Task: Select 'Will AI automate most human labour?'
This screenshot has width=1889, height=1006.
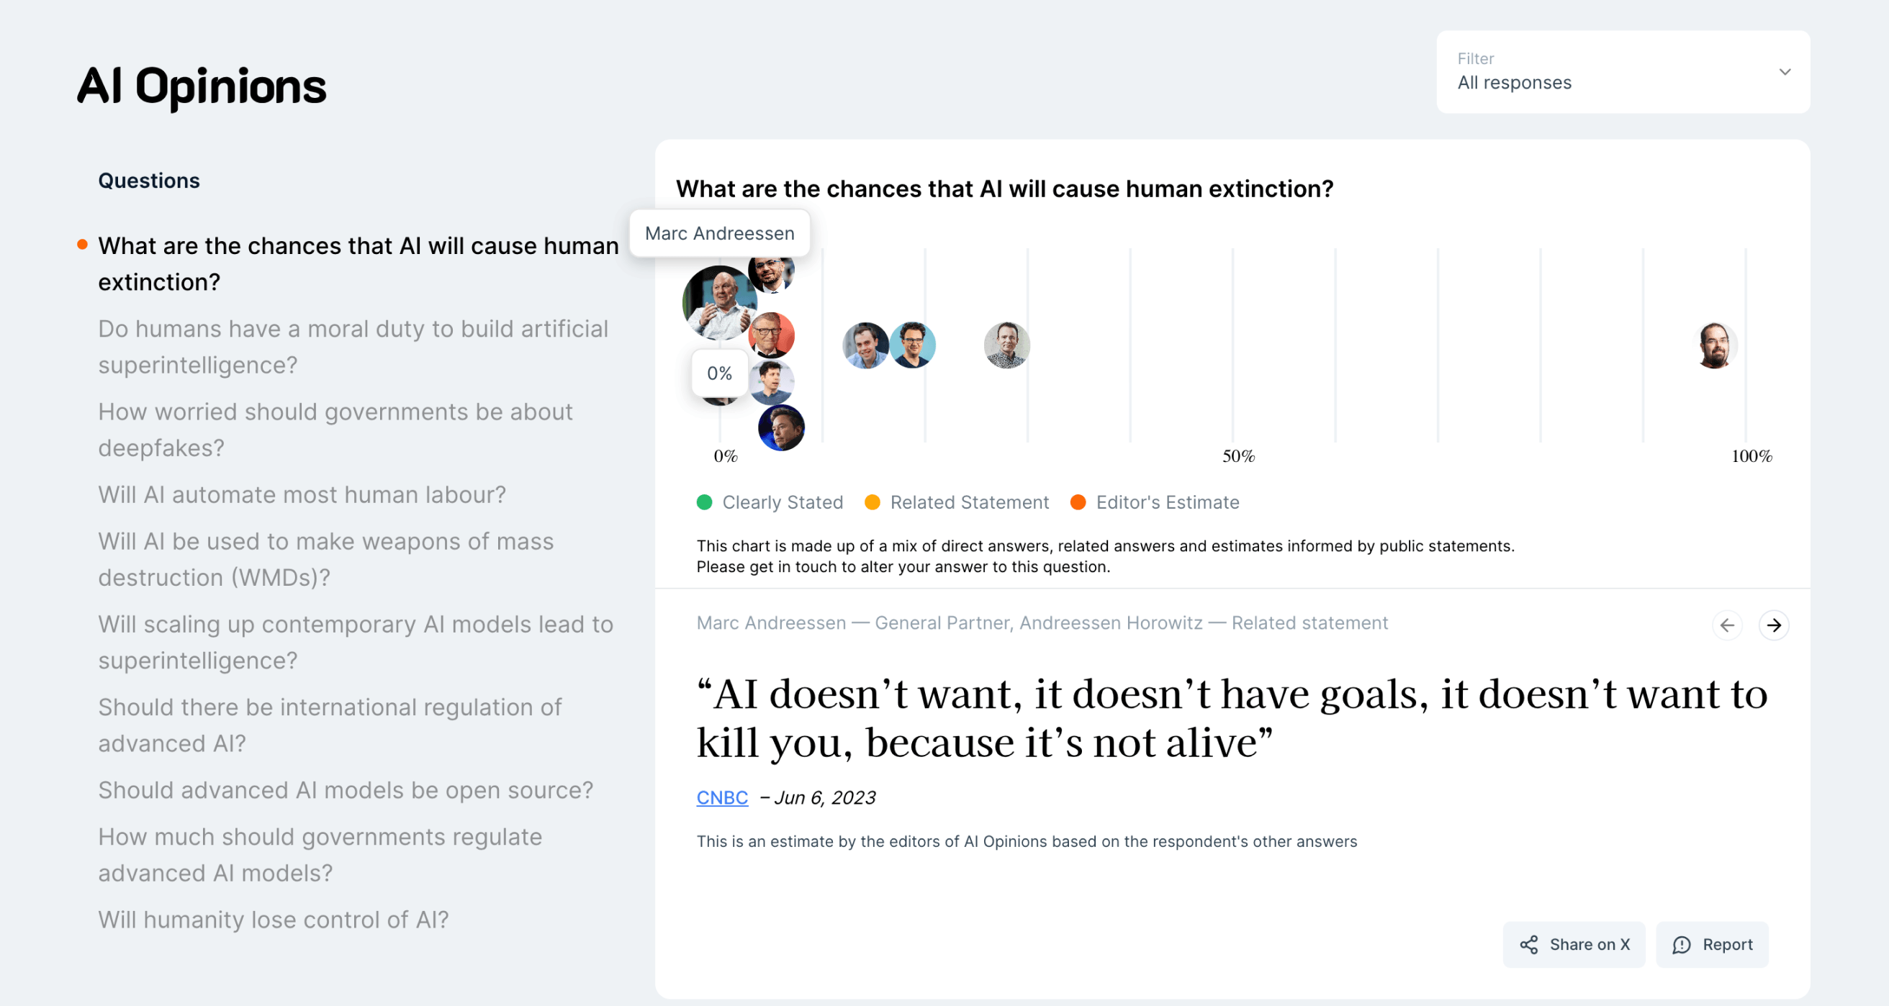Action: click(x=302, y=495)
